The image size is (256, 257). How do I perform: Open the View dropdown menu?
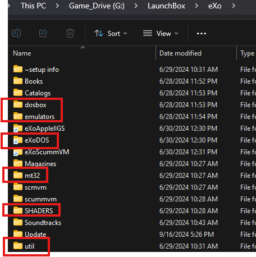[x=161, y=34]
